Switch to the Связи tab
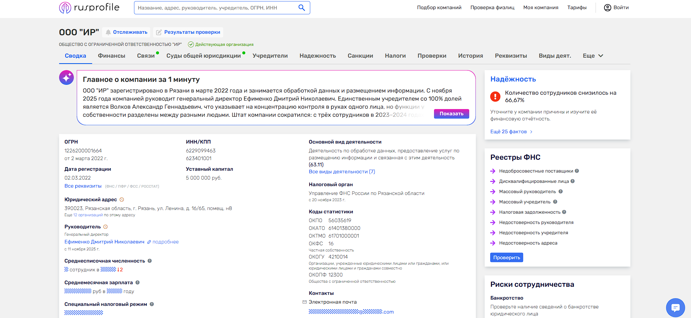This screenshot has height=318, width=691. (146, 56)
